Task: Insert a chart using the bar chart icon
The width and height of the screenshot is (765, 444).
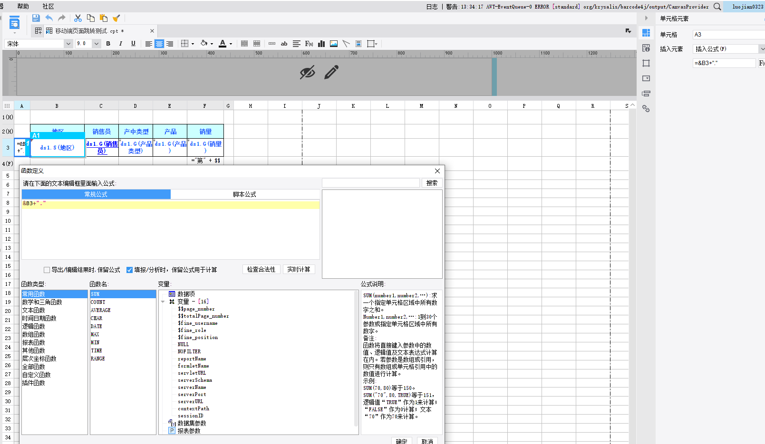Action: [321, 44]
